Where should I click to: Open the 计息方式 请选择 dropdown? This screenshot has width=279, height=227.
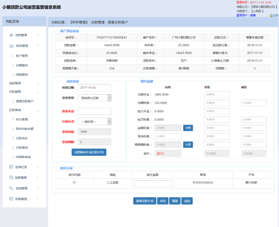click(x=94, y=122)
